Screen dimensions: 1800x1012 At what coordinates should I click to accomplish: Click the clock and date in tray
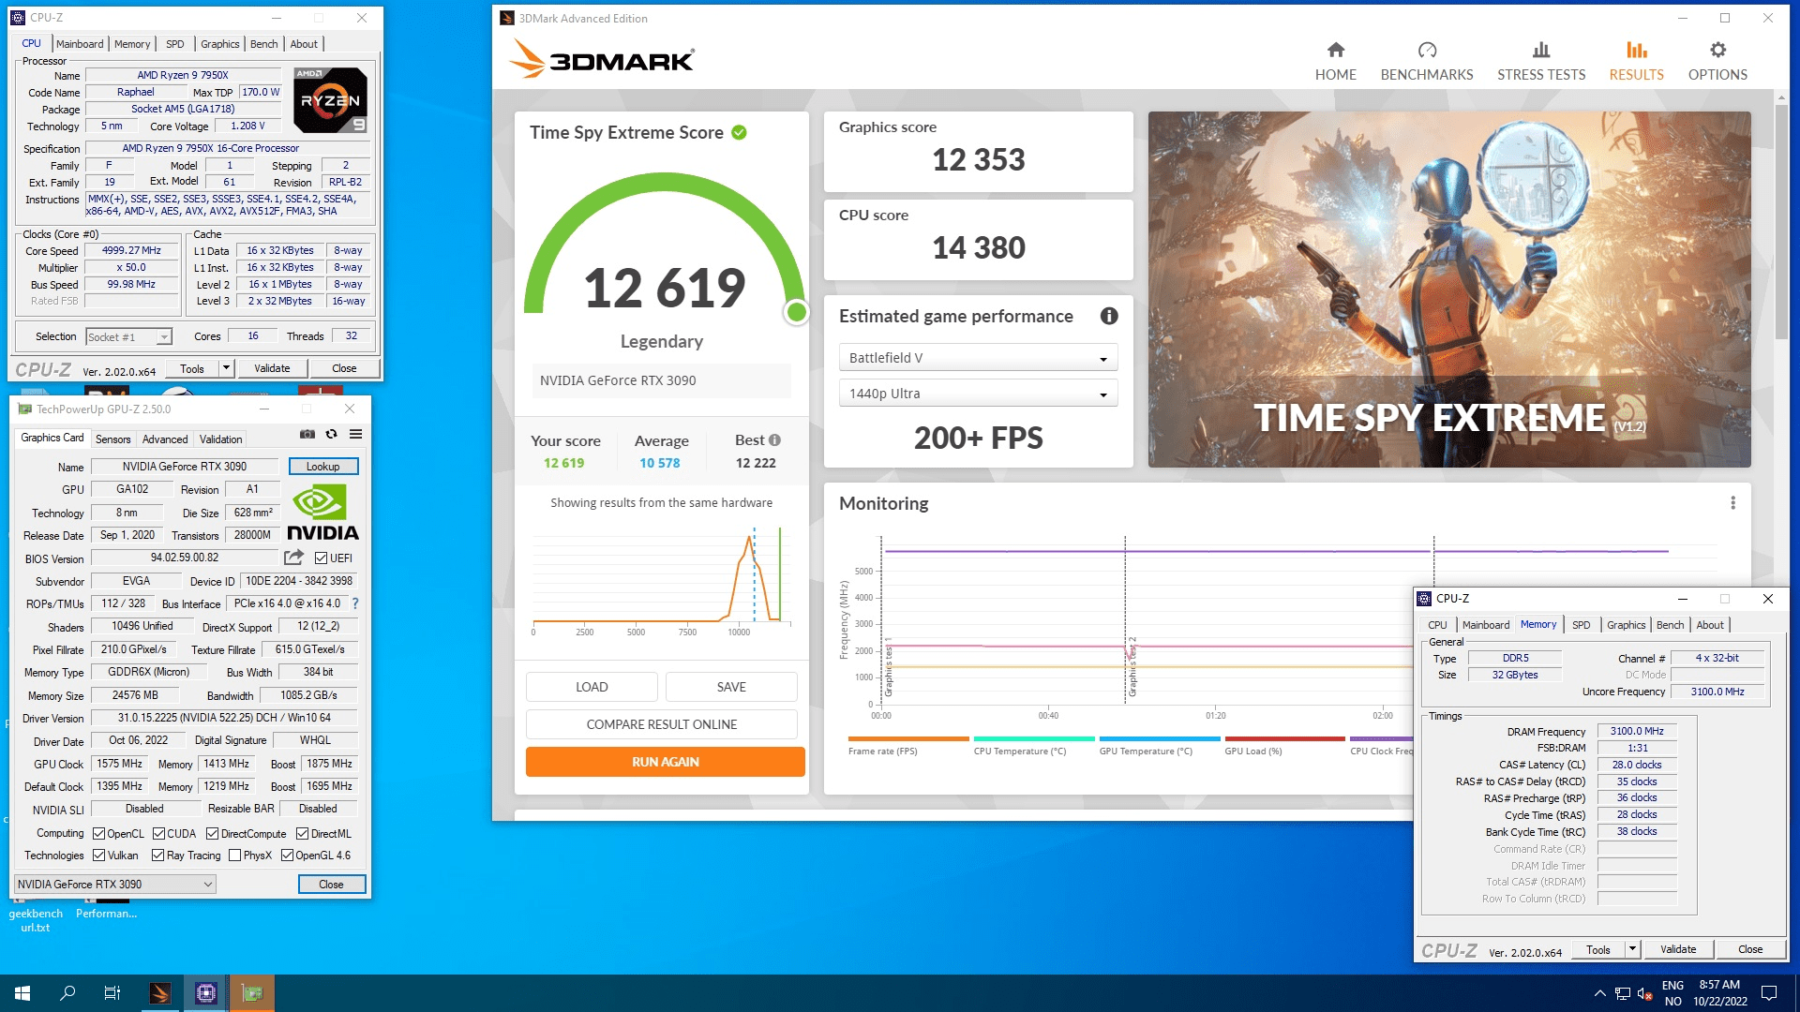(1719, 993)
